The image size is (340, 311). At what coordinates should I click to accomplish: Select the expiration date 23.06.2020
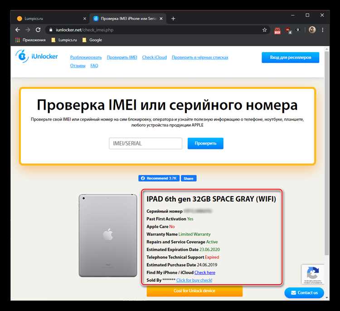pyautogui.click(x=209, y=249)
